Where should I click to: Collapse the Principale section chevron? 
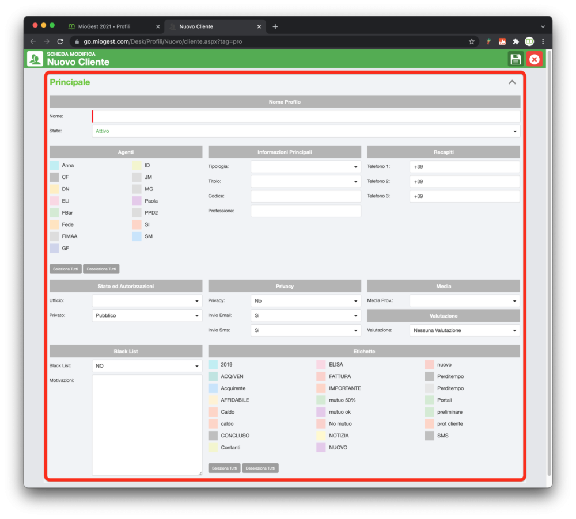tap(512, 82)
